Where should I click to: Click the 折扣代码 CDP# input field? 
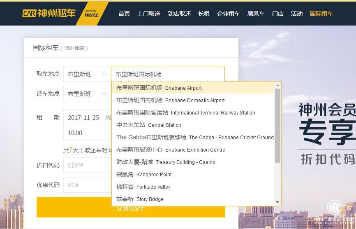tap(86, 165)
